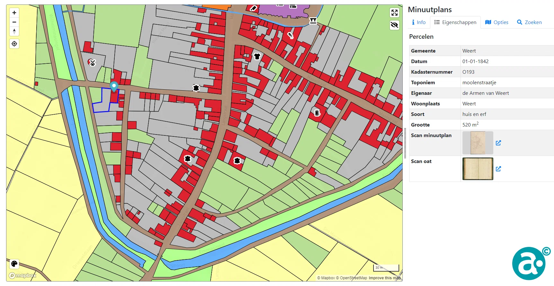
Task: Open the map in fullscreen mode
Action: coord(394,13)
